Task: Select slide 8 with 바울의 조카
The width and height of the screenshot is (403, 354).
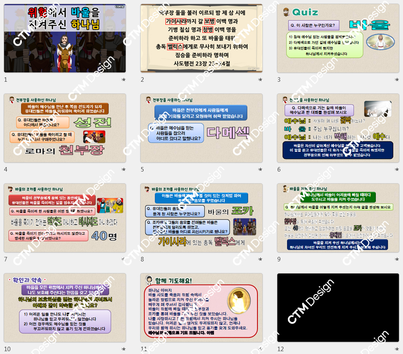Action: (202, 218)
